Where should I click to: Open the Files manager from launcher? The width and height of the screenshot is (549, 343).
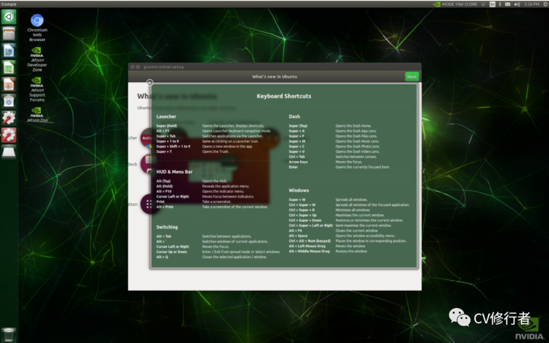coord(9,34)
